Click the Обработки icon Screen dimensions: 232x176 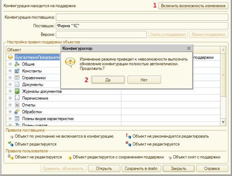17,111
